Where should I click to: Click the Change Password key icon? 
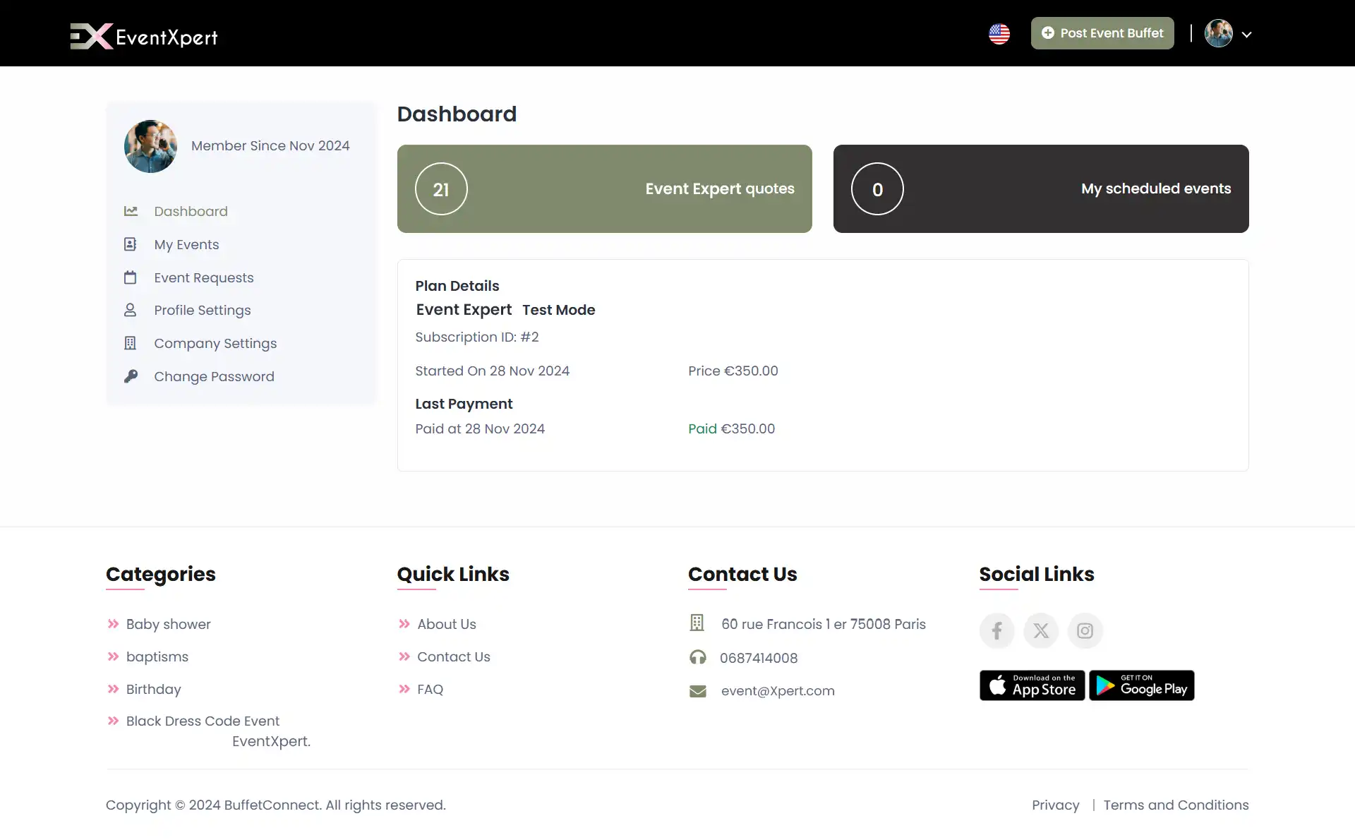pos(131,376)
